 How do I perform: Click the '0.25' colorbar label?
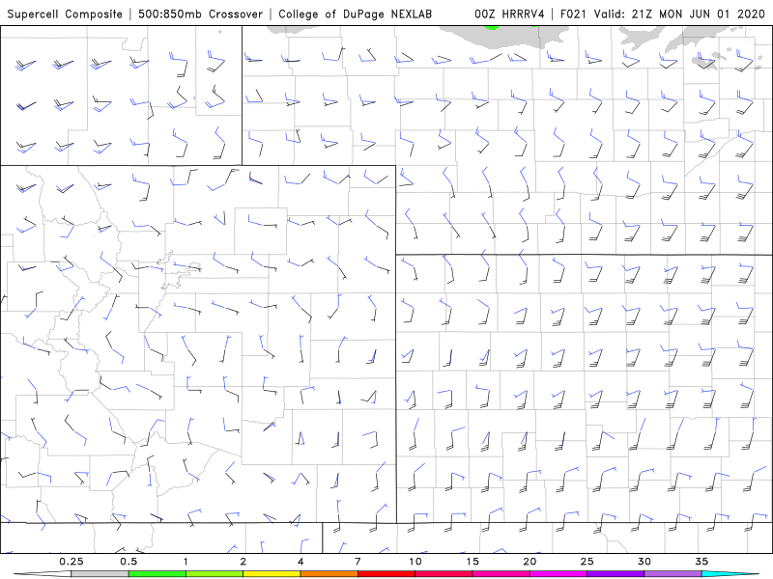pyautogui.click(x=72, y=562)
